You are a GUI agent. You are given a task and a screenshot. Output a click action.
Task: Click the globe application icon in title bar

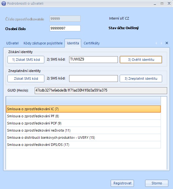[4, 3]
